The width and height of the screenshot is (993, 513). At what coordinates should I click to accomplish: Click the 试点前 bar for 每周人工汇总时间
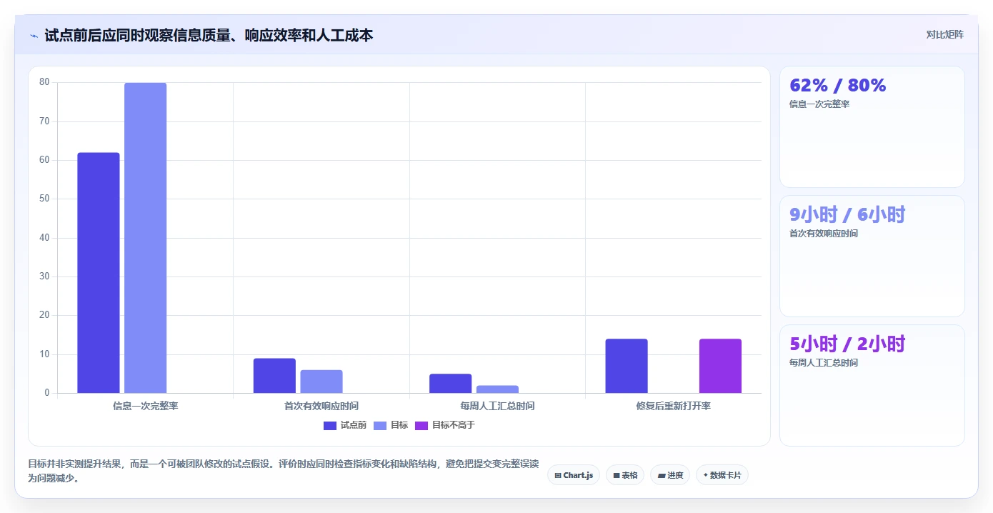451,384
